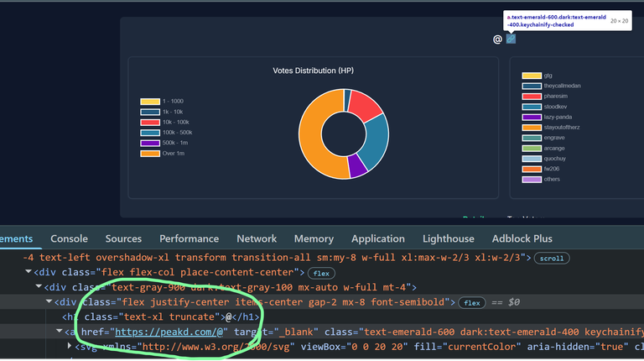Toggle the arcange legend entry

tap(543, 148)
